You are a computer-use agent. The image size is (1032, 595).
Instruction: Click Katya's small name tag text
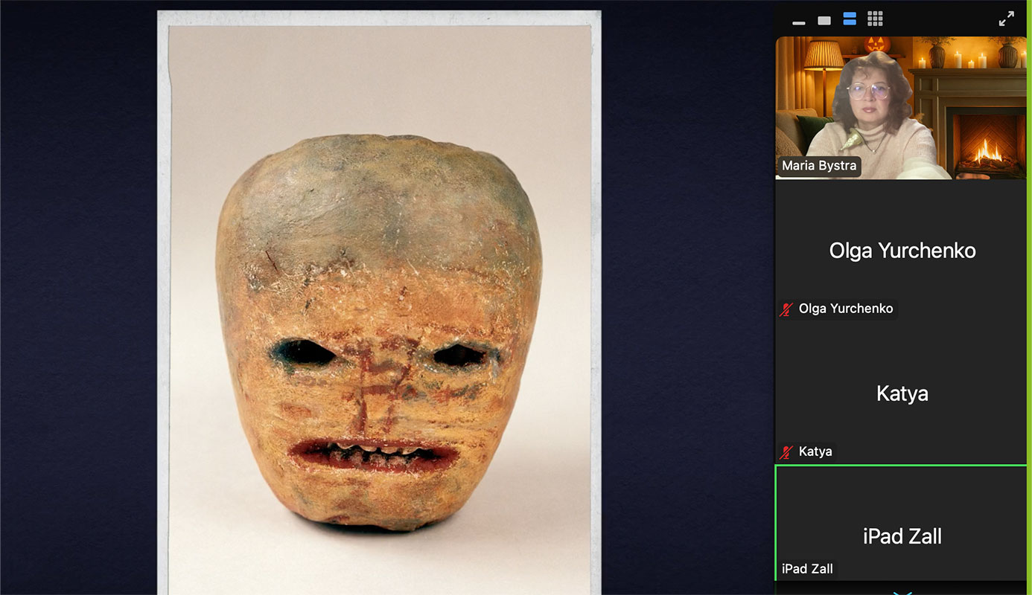click(815, 451)
